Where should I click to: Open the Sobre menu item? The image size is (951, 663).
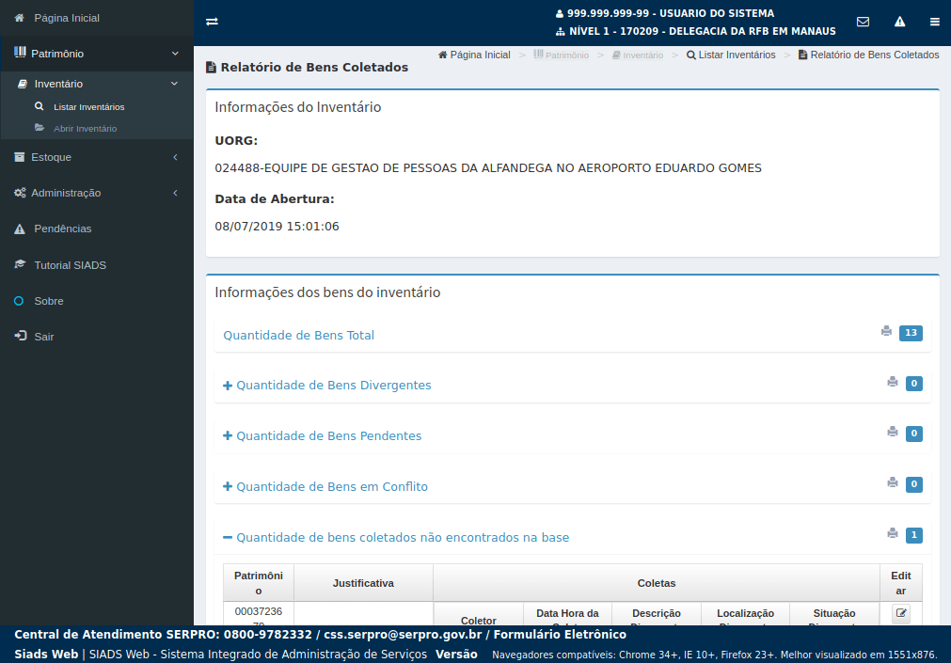point(49,301)
